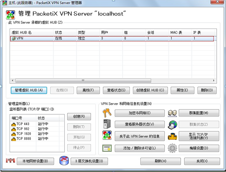Click the server tower icon beside 查看服务器状态
The height and width of the screenshot is (172, 226).
pyautogui.click(x=107, y=124)
